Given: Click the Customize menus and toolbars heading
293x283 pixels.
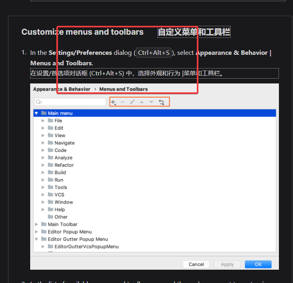Looking at the screenshot, I should click(83, 32).
